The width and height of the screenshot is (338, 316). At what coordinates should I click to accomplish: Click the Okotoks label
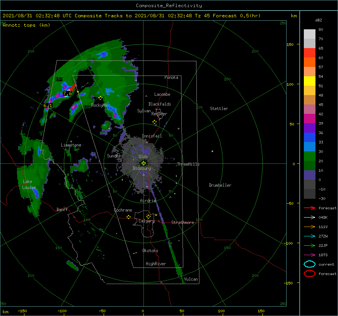(x=150, y=251)
